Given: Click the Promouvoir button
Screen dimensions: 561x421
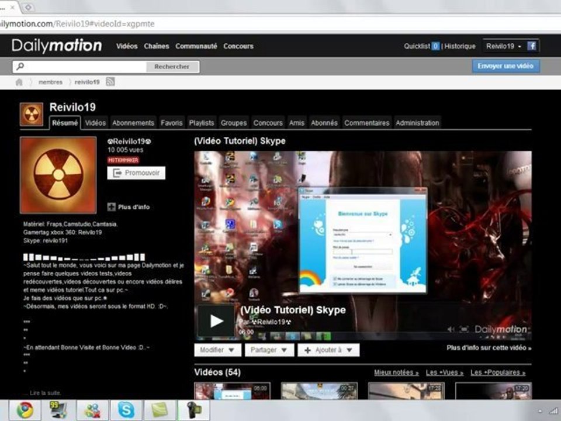Looking at the screenshot, I should pyautogui.click(x=136, y=173).
